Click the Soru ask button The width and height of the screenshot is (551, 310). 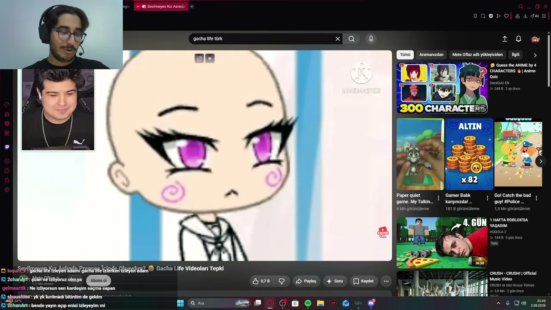point(334,281)
